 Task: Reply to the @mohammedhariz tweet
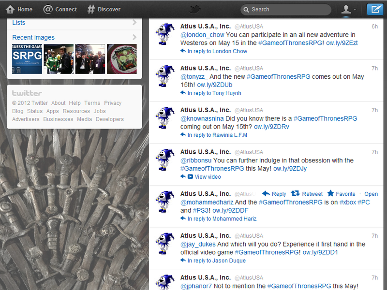tap(274, 194)
